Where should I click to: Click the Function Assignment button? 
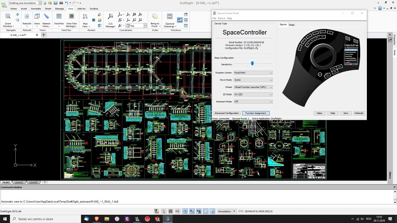(x=255, y=113)
